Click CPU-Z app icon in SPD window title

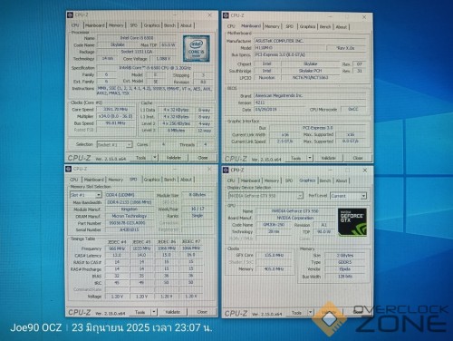[69, 169]
